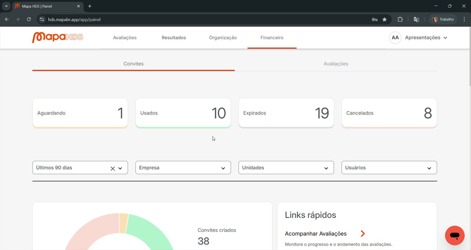Open the Organização menu item
Screen dimensions: 471x250
pyautogui.click(x=223, y=37)
